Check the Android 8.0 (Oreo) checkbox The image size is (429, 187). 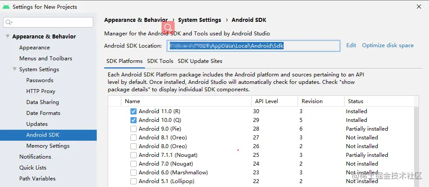(x=134, y=146)
